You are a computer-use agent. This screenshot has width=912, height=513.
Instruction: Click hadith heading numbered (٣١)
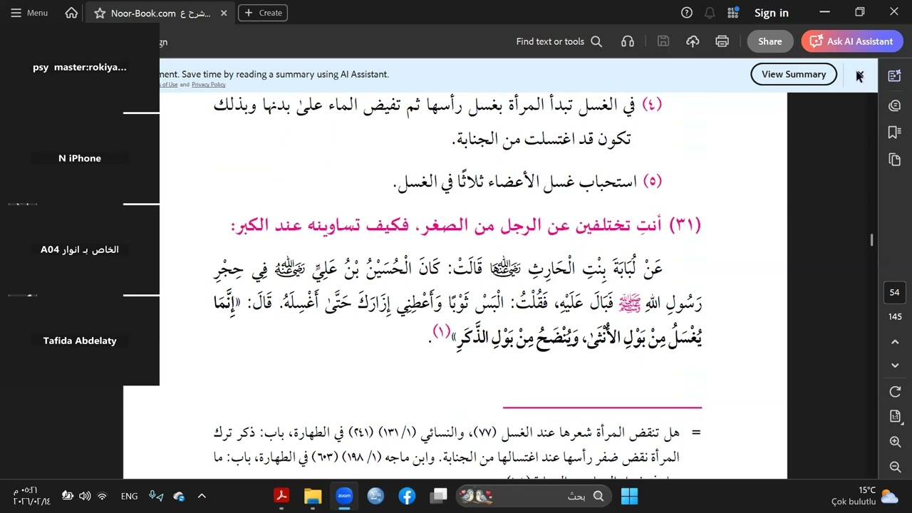coord(466,225)
